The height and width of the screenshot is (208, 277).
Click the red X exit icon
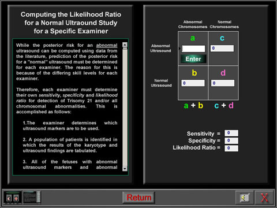tap(264, 198)
